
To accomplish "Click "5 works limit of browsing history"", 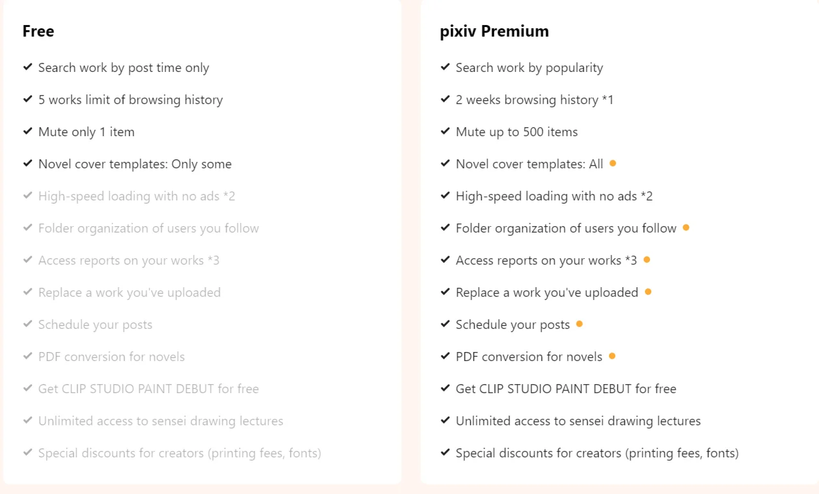I will [130, 100].
